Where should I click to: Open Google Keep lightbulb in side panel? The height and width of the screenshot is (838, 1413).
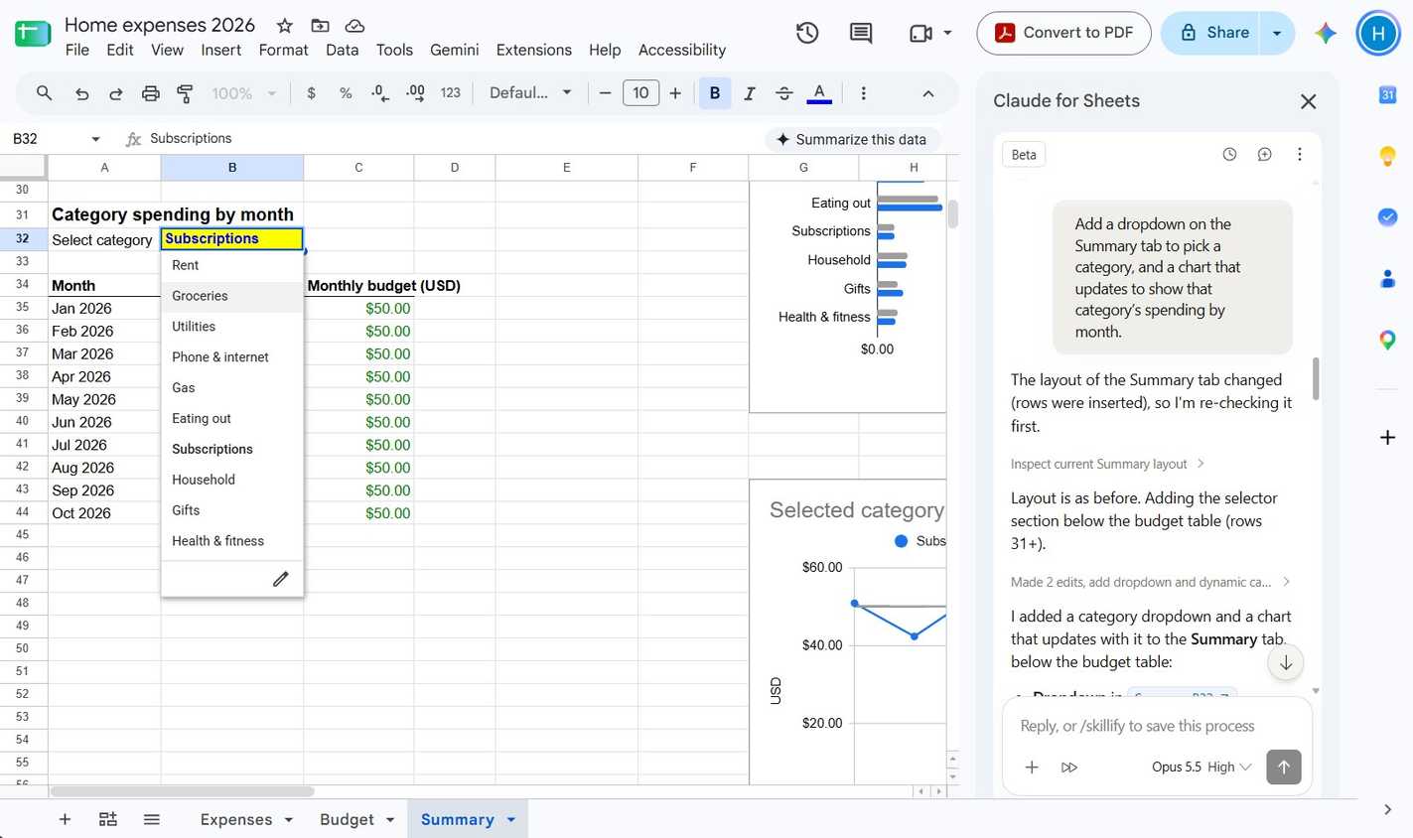pos(1388,156)
